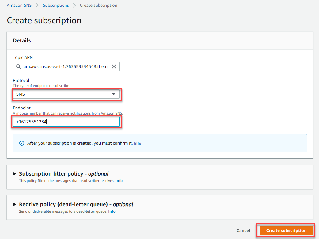Click the search magnifier in Topic ARN
The height and width of the screenshot is (239, 319).
click(x=18, y=66)
